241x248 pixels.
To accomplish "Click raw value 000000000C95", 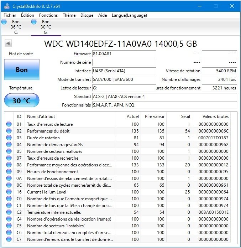I will tap(213, 172).
